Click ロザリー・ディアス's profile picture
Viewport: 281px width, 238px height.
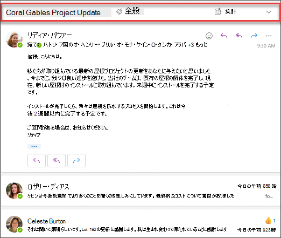tap(15, 191)
